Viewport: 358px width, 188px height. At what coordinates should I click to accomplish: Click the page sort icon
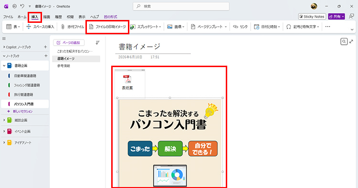point(97,42)
